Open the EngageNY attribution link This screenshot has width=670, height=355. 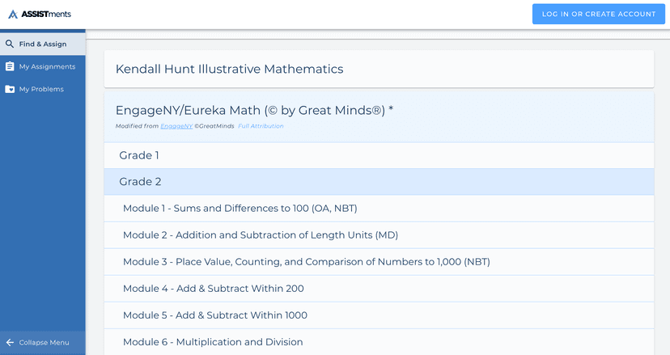pyautogui.click(x=176, y=126)
